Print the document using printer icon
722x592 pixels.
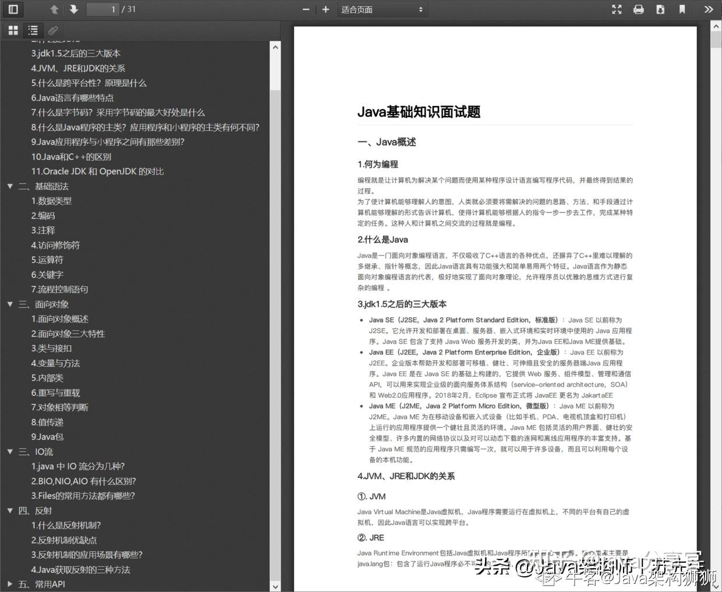click(x=639, y=9)
